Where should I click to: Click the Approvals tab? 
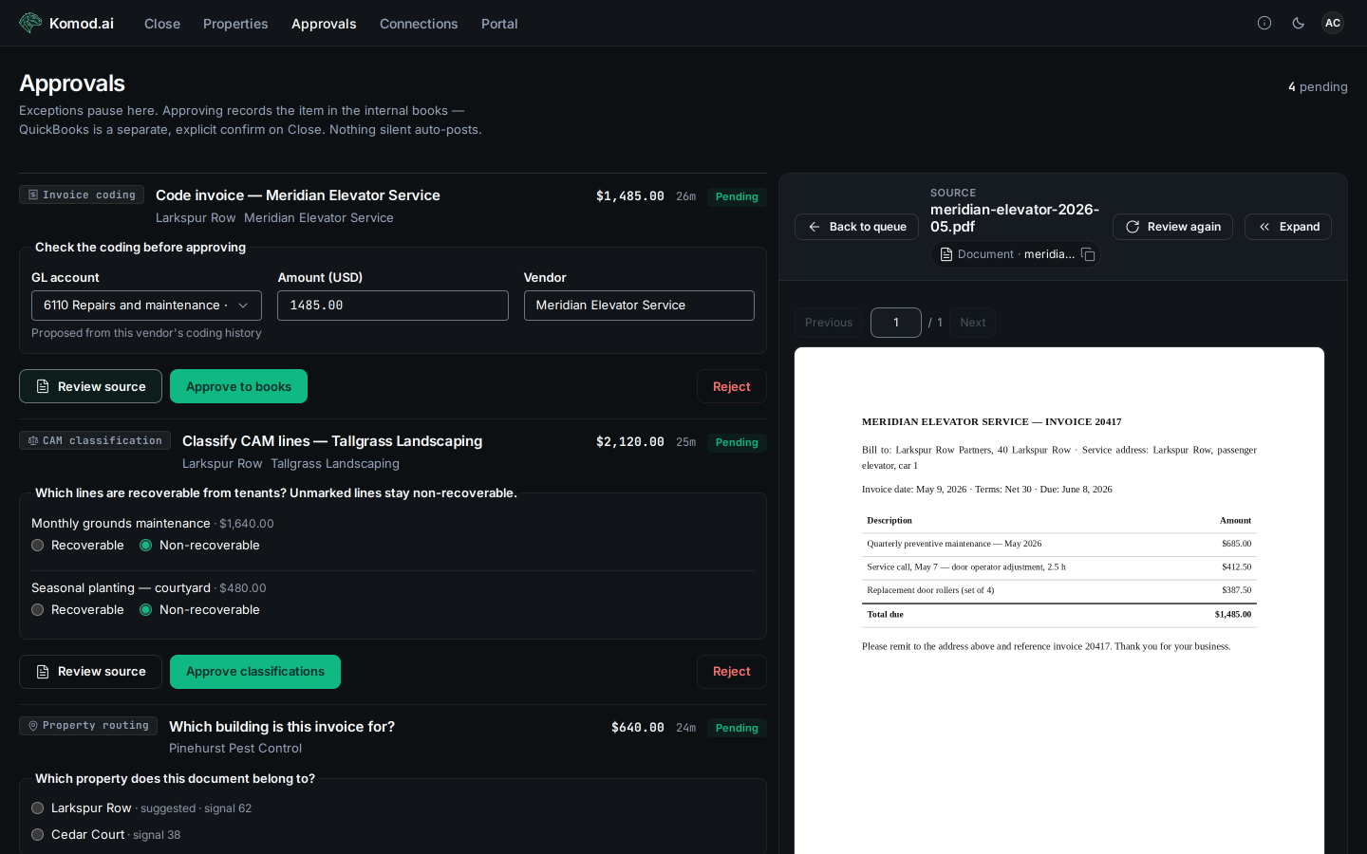pyautogui.click(x=324, y=24)
